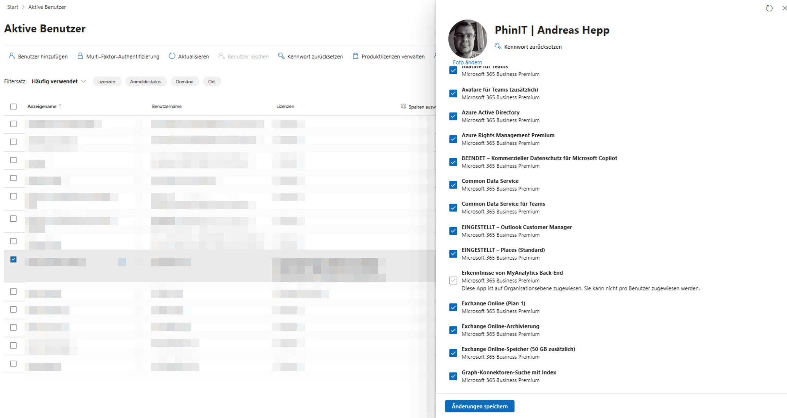Click the PhinIT | Andreas Hepp name heading

click(552, 30)
